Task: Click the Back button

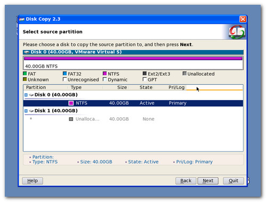Action: (x=186, y=181)
